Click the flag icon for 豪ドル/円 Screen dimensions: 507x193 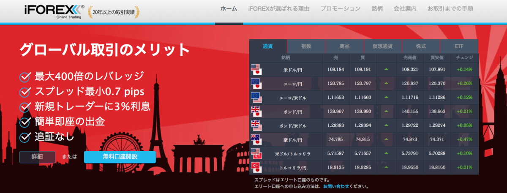pos(256,139)
